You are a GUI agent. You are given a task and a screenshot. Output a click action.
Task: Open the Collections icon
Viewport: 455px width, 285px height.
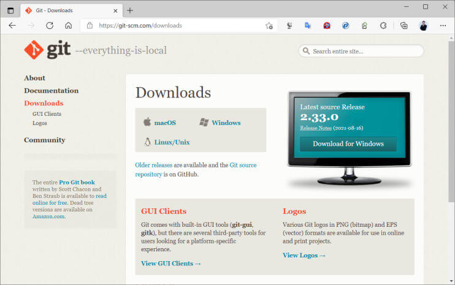pos(403,26)
